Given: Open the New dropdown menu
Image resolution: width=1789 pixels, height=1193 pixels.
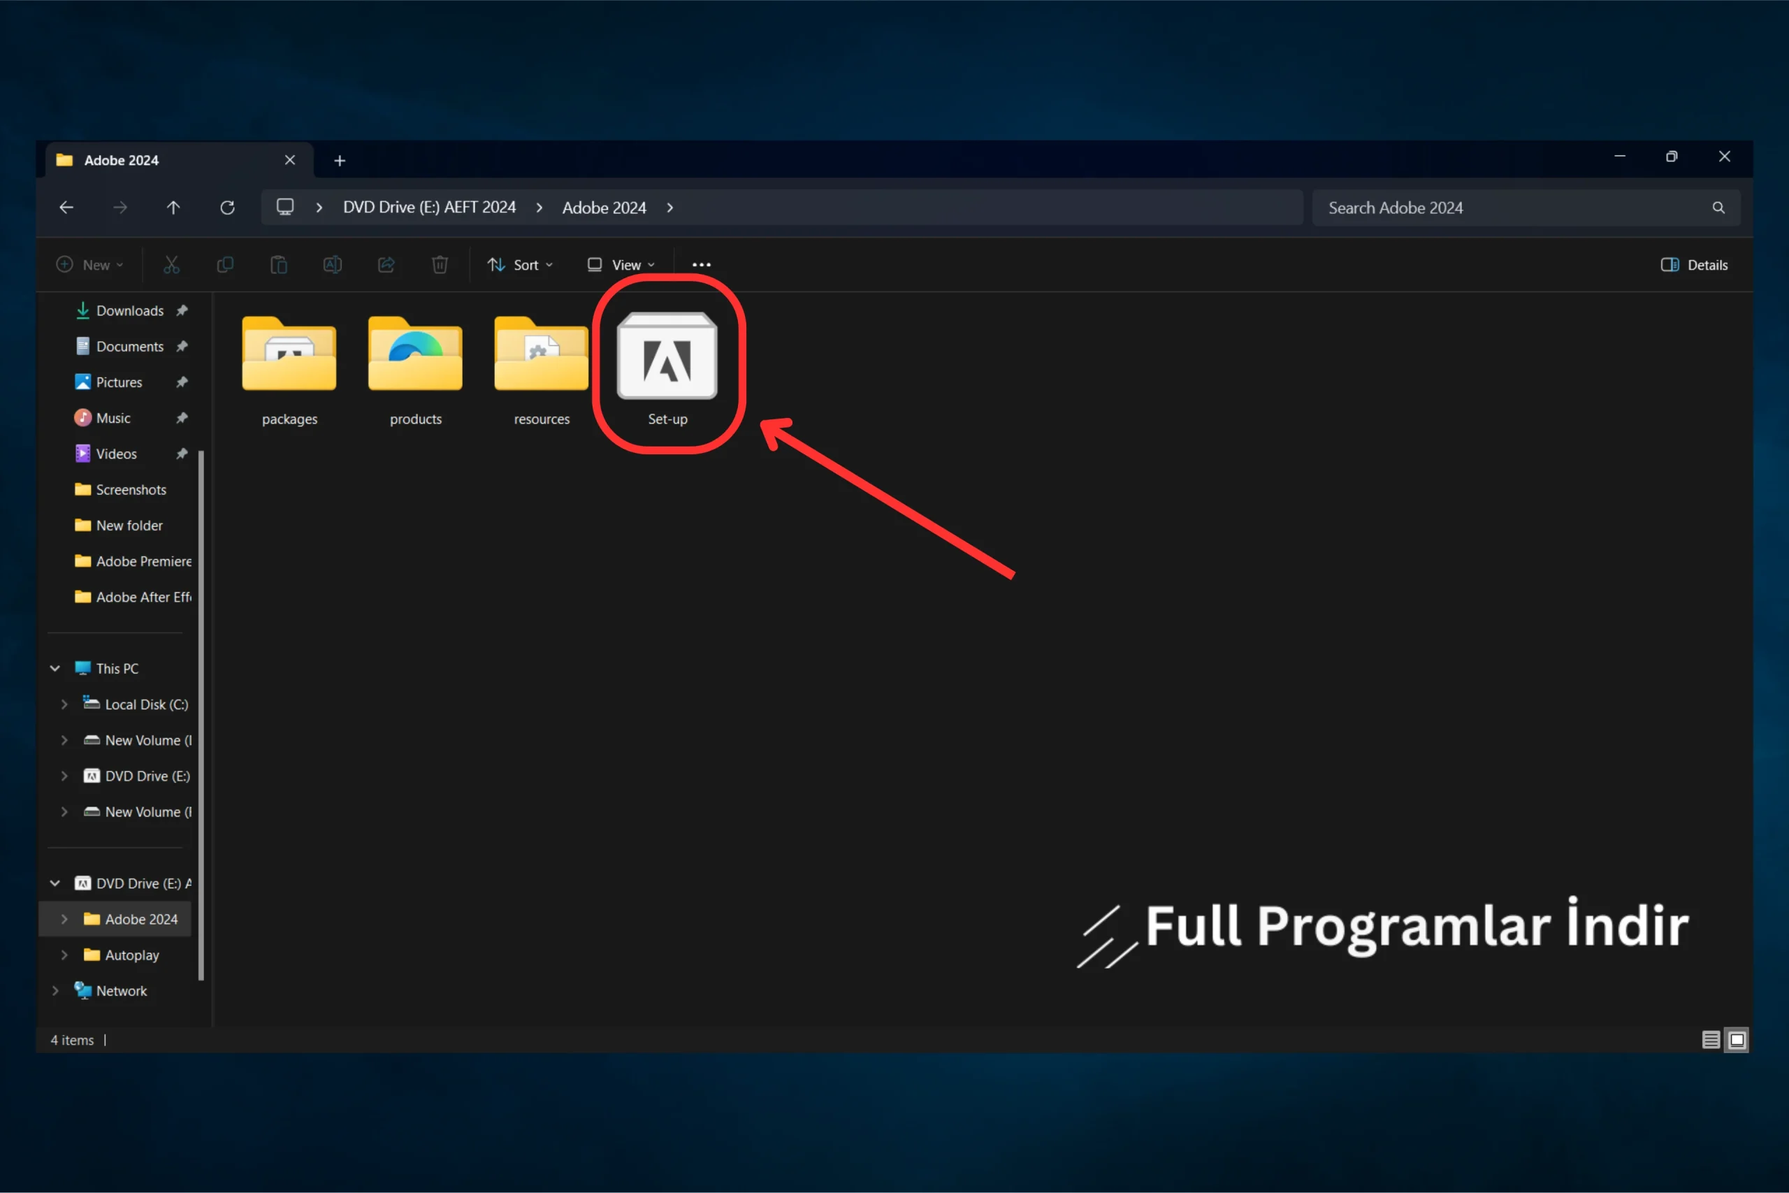Looking at the screenshot, I should (x=89, y=265).
